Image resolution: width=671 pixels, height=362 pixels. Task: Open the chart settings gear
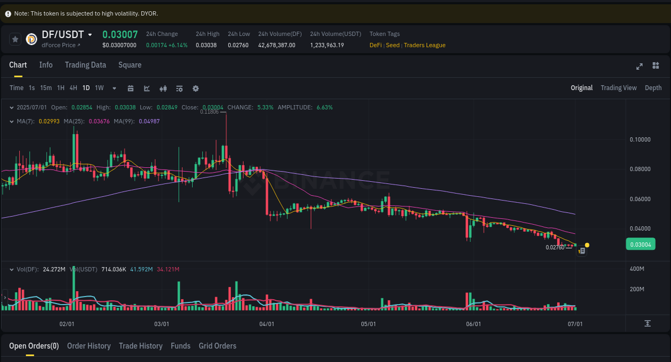[195, 88]
